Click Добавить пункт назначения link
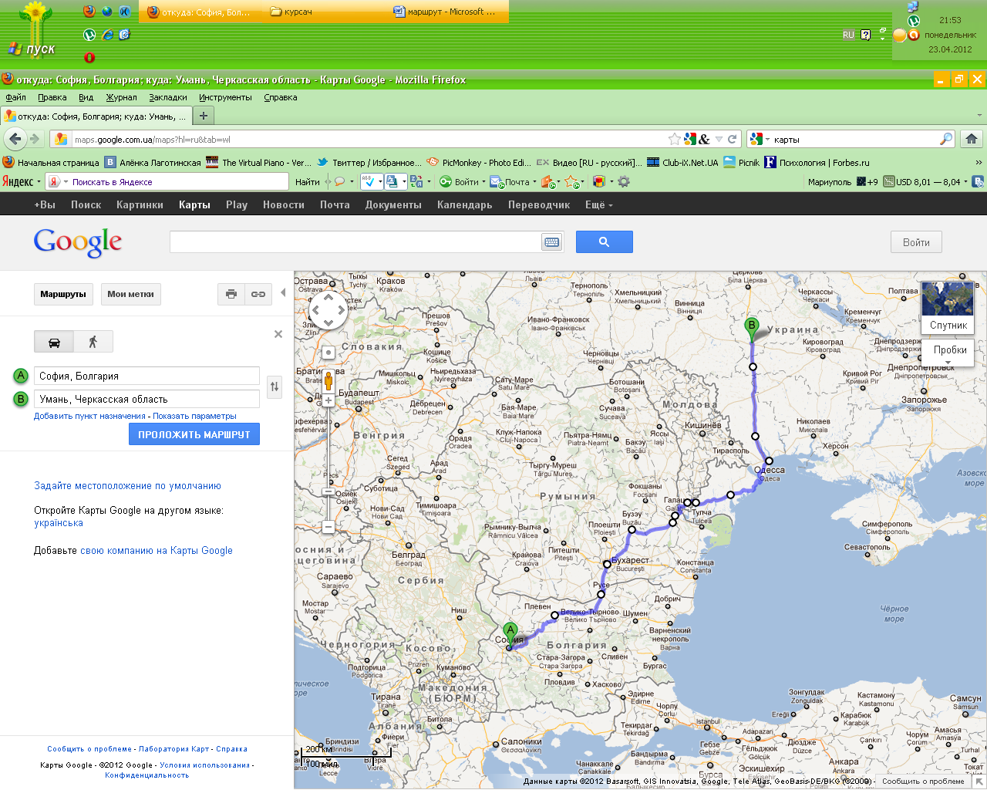This screenshot has height=790, width=987. click(89, 416)
